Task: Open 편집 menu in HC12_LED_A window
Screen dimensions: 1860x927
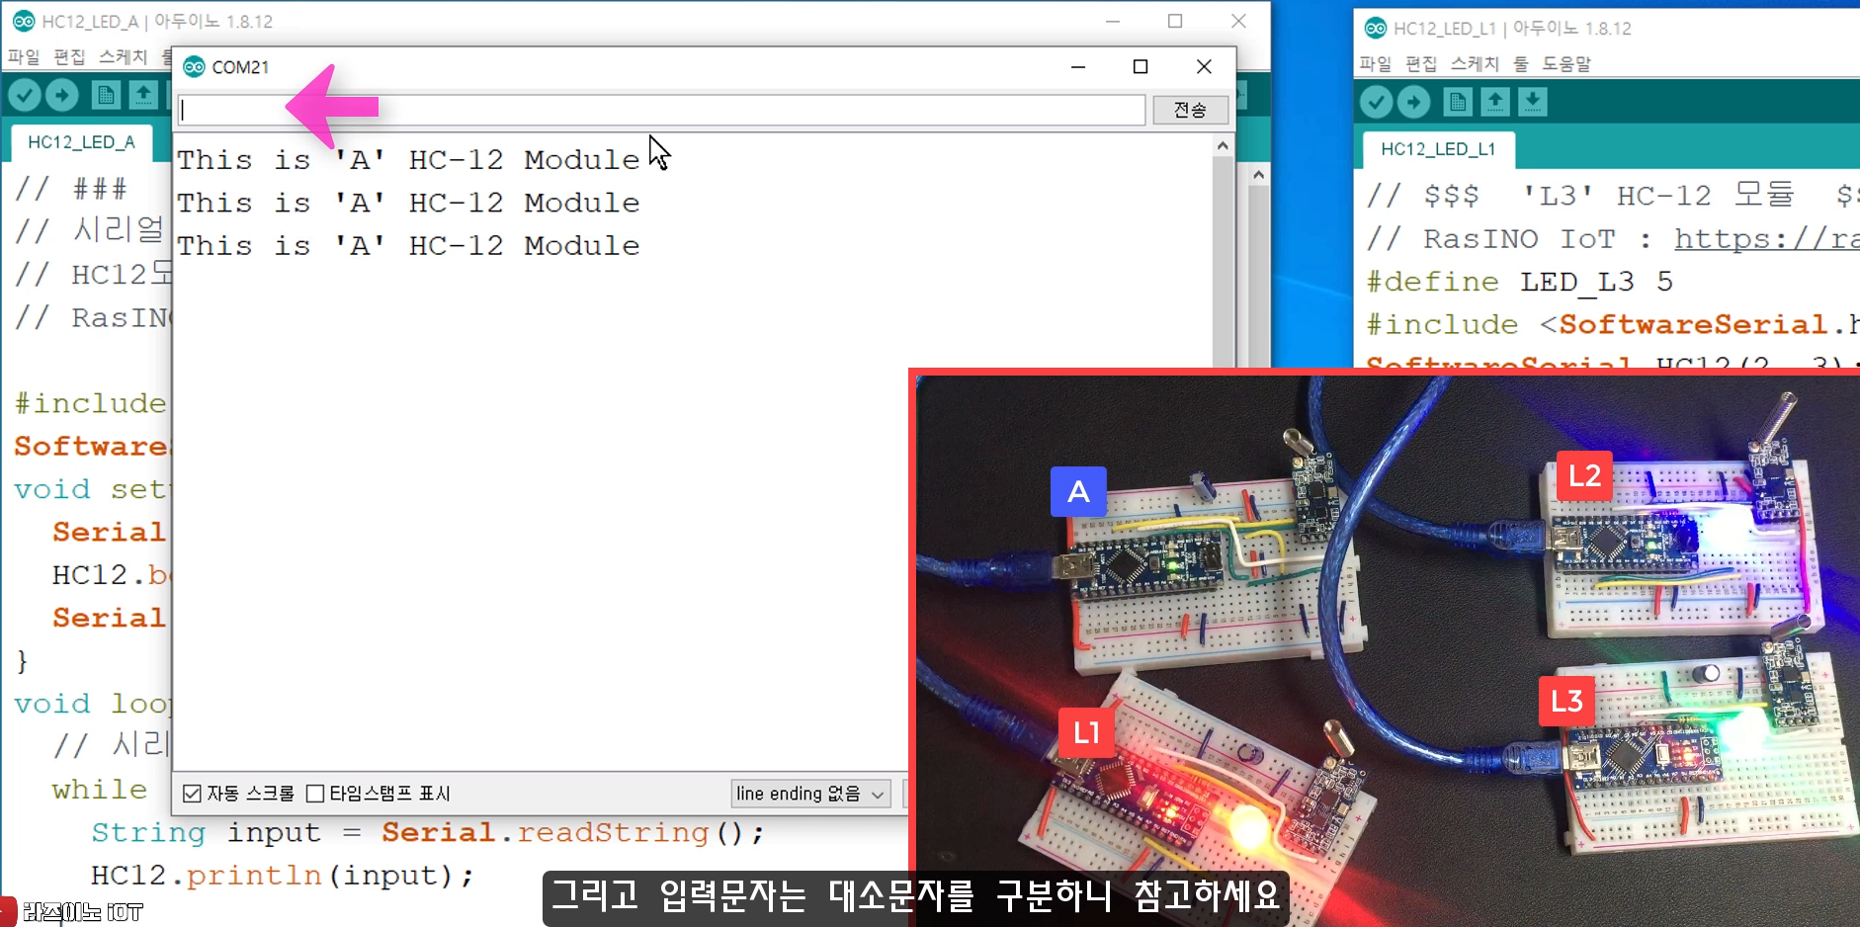Action: (69, 56)
